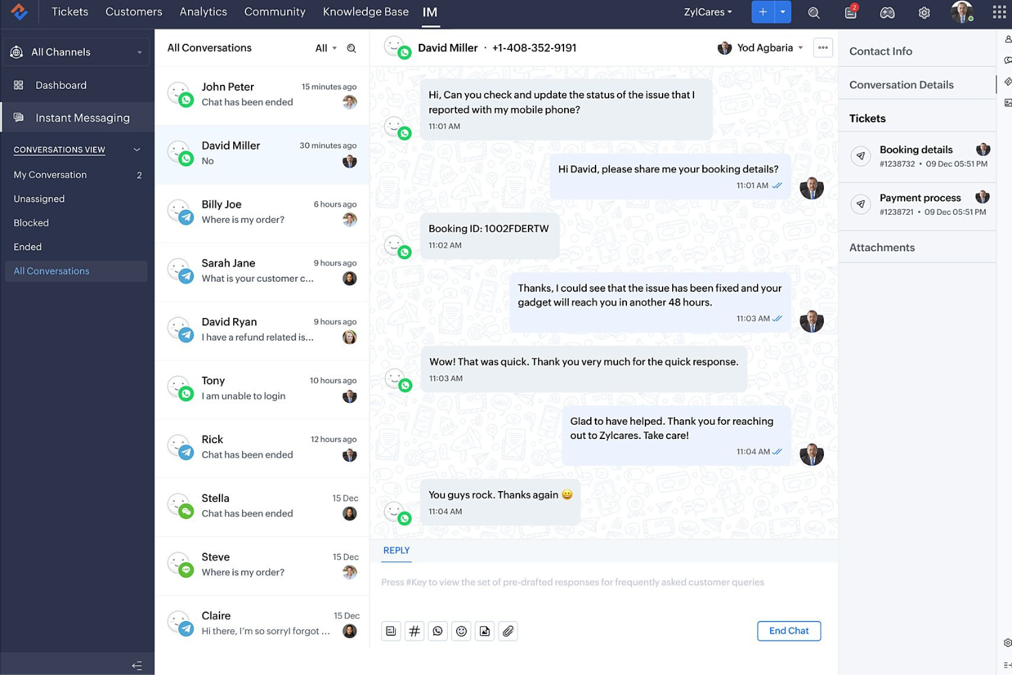
Task: Click the canned responses icon in reply toolbar
Action: point(391,631)
